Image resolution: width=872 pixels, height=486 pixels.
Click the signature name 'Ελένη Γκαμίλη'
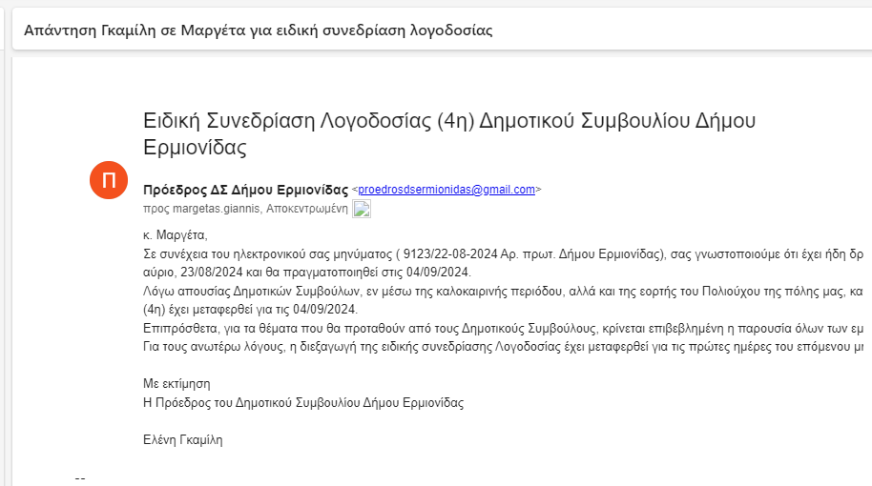(x=182, y=439)
